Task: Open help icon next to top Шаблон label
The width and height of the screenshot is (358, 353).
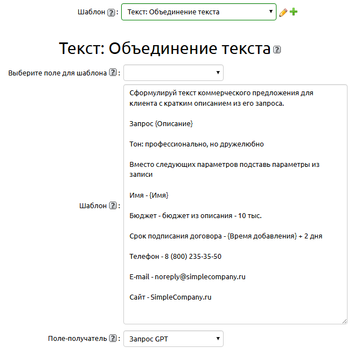Action: pos(111,12)
